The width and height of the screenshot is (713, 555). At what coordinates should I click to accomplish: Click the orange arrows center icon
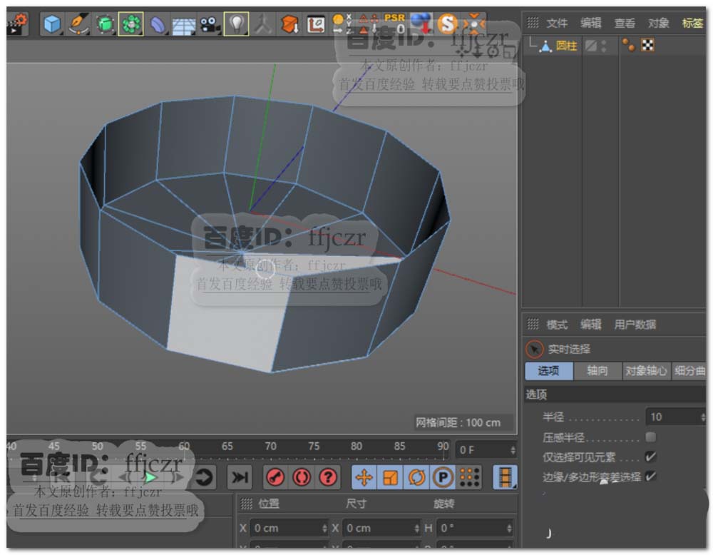pyautogui.click(x=473, y=24)
